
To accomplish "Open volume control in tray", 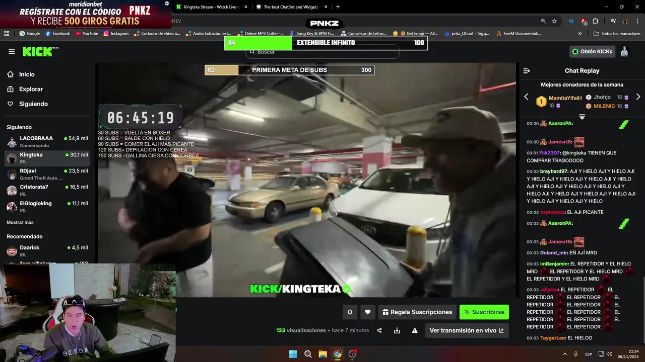I will click(609, 354).
